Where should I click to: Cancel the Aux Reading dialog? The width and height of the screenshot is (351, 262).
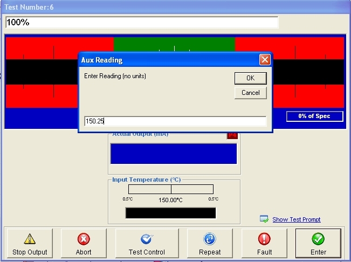coord(250,93)
